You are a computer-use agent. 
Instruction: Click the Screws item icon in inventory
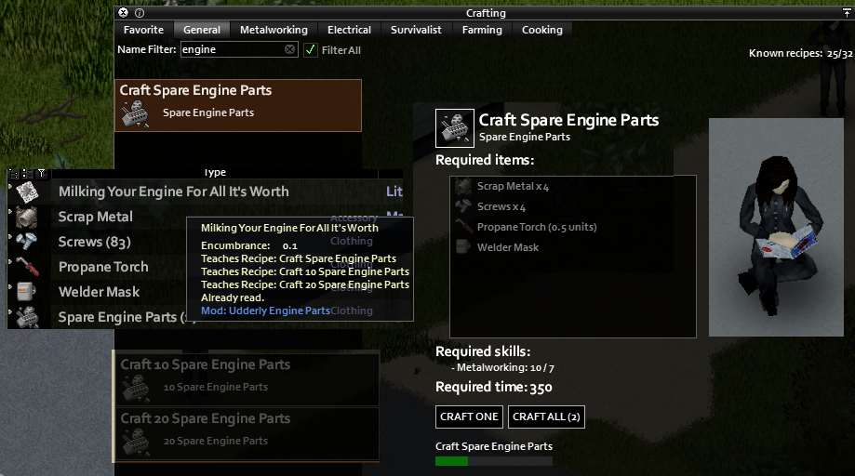pos(26,242)
